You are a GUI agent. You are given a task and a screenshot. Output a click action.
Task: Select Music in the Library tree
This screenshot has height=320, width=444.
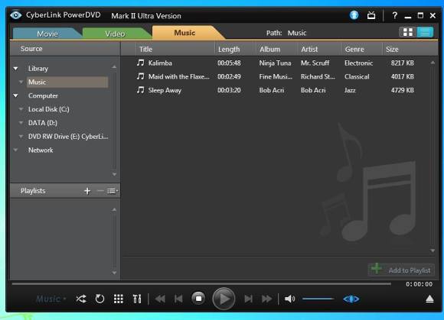(x=67, y=82)
